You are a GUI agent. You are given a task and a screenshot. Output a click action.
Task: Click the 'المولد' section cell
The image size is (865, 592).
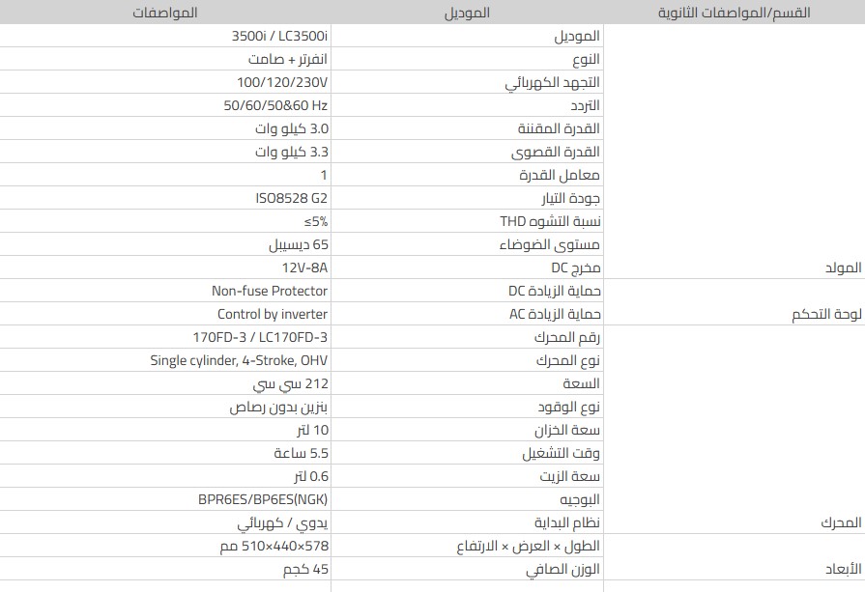[x=841, y=268]
